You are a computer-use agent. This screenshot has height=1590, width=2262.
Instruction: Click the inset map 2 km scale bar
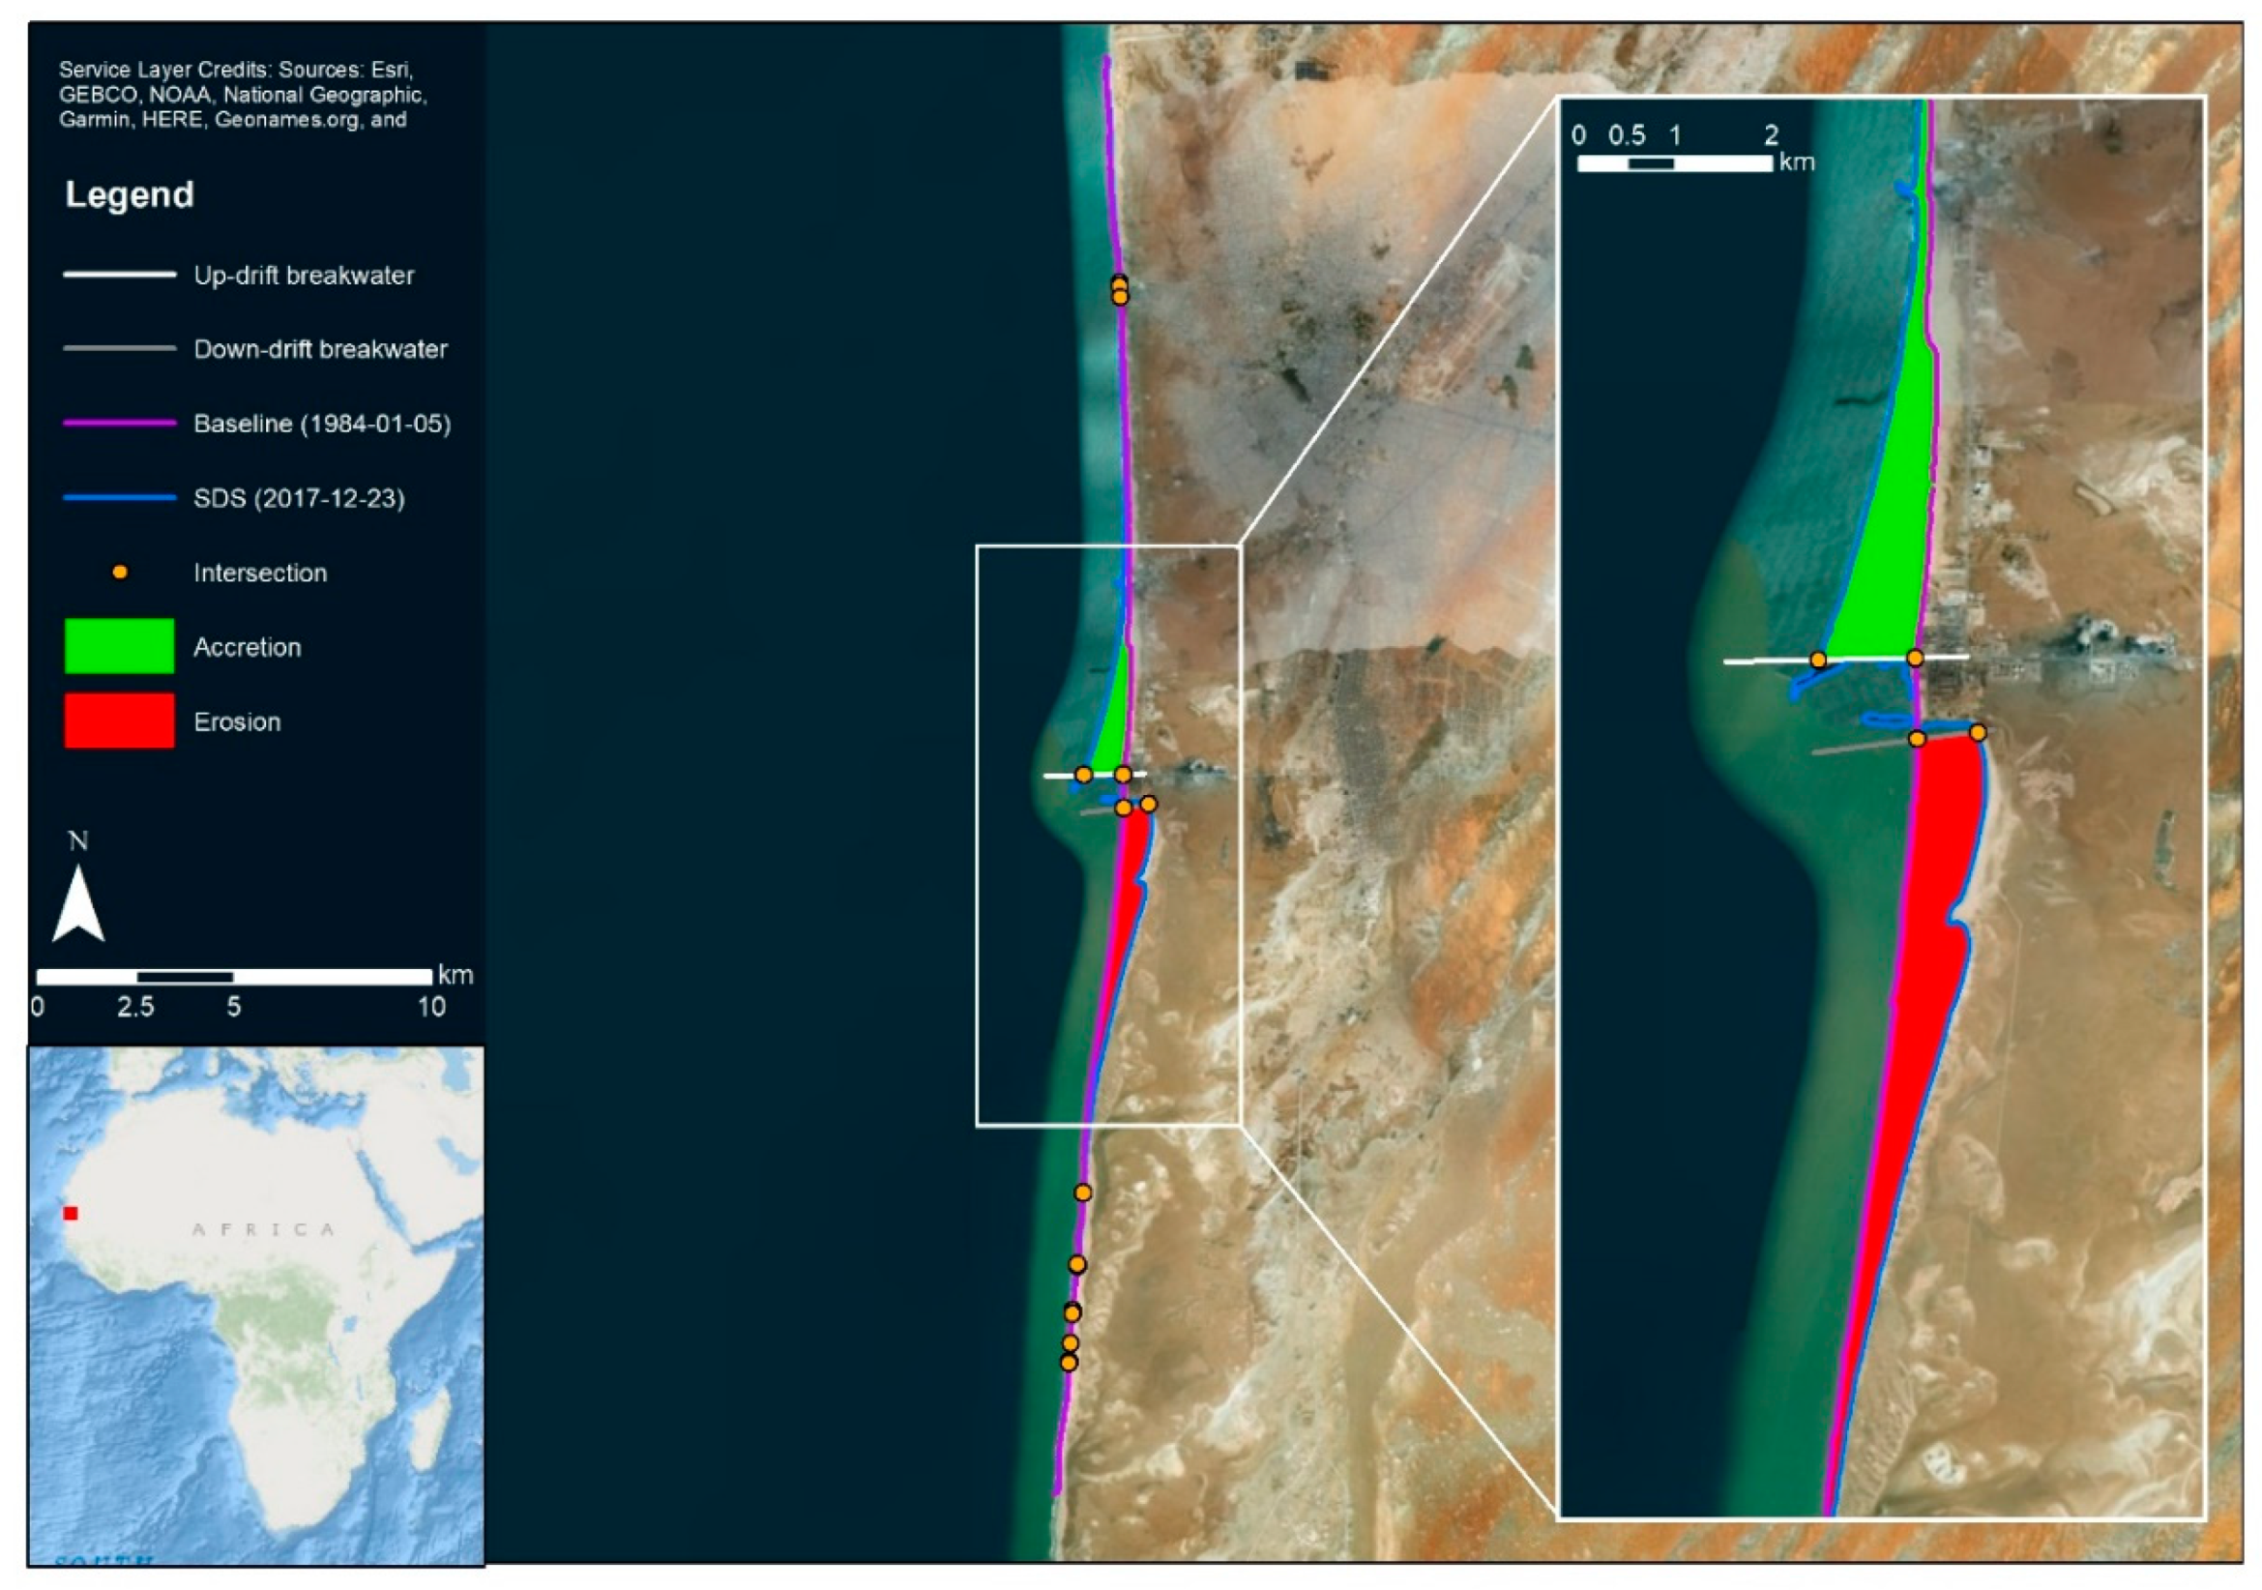(1674, 163)
